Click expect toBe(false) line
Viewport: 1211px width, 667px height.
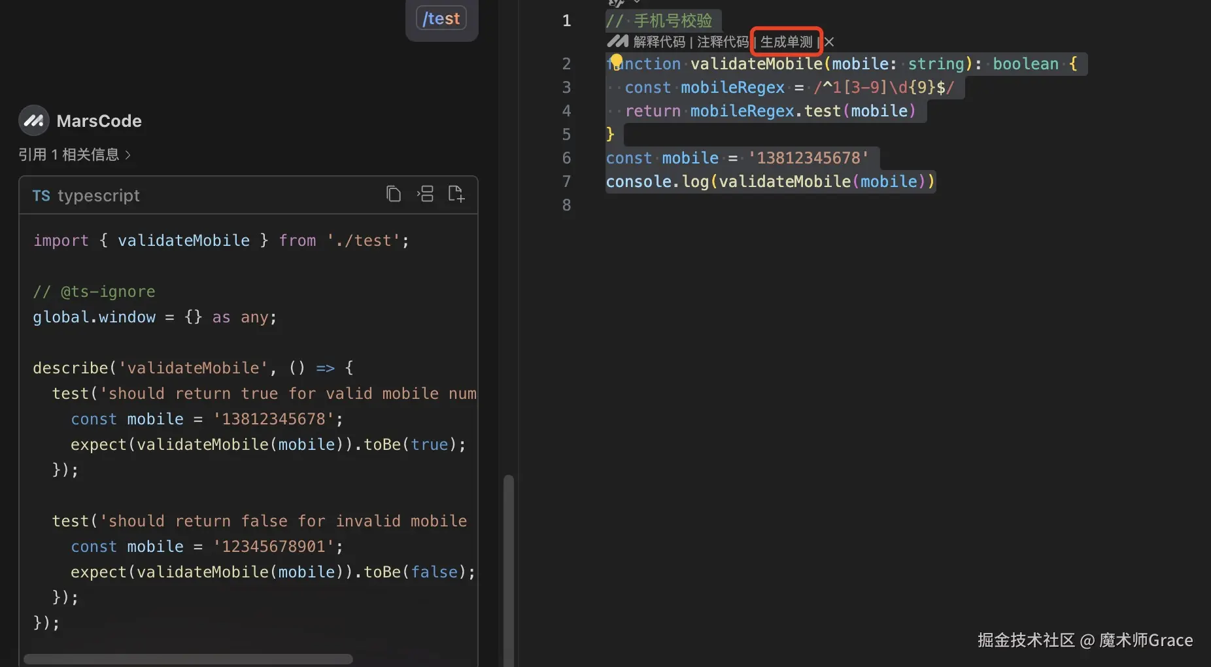tap(273, 572)
